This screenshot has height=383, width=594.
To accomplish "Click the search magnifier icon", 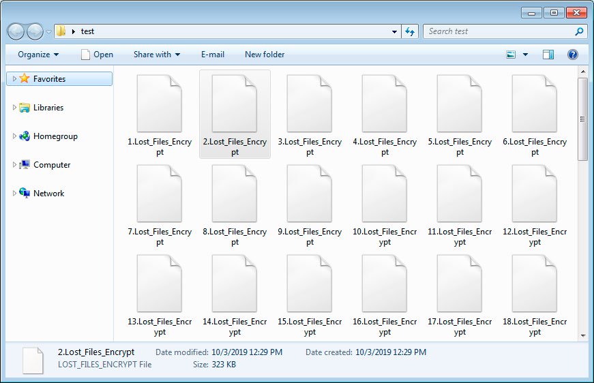I will coord(579,31).
